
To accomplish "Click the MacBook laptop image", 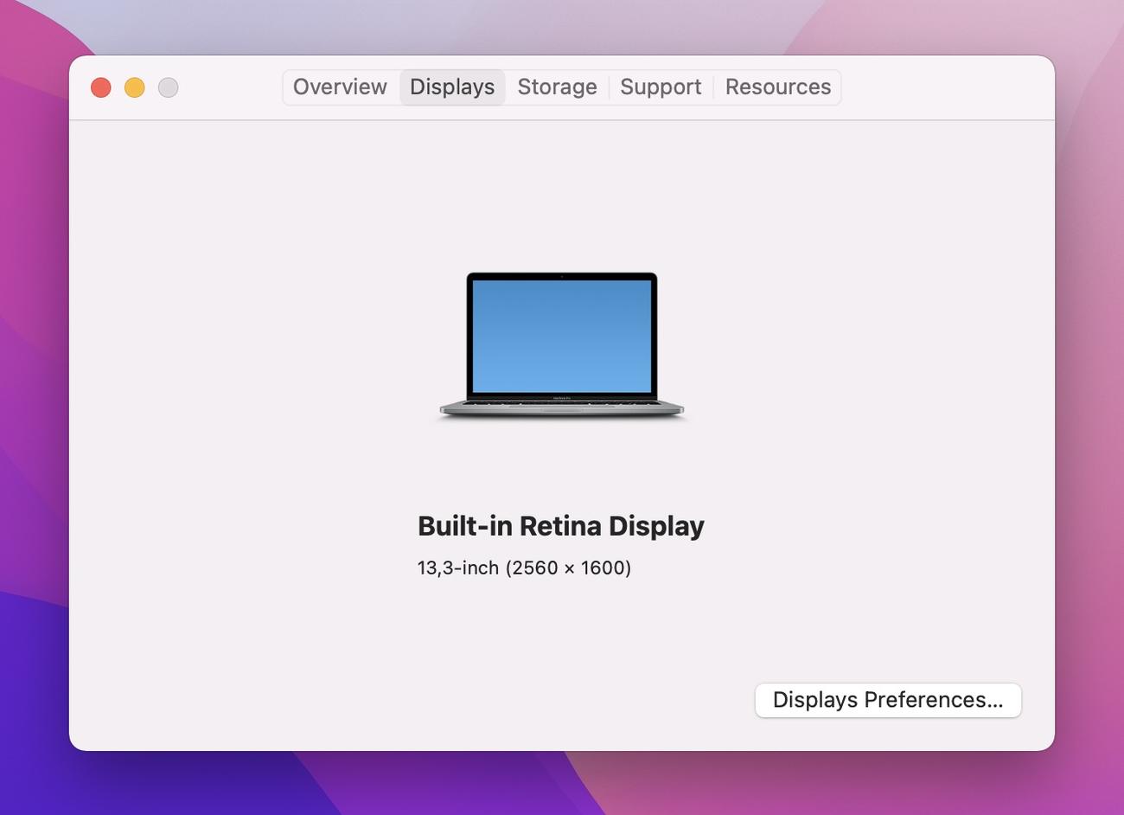I will [562, 346].
